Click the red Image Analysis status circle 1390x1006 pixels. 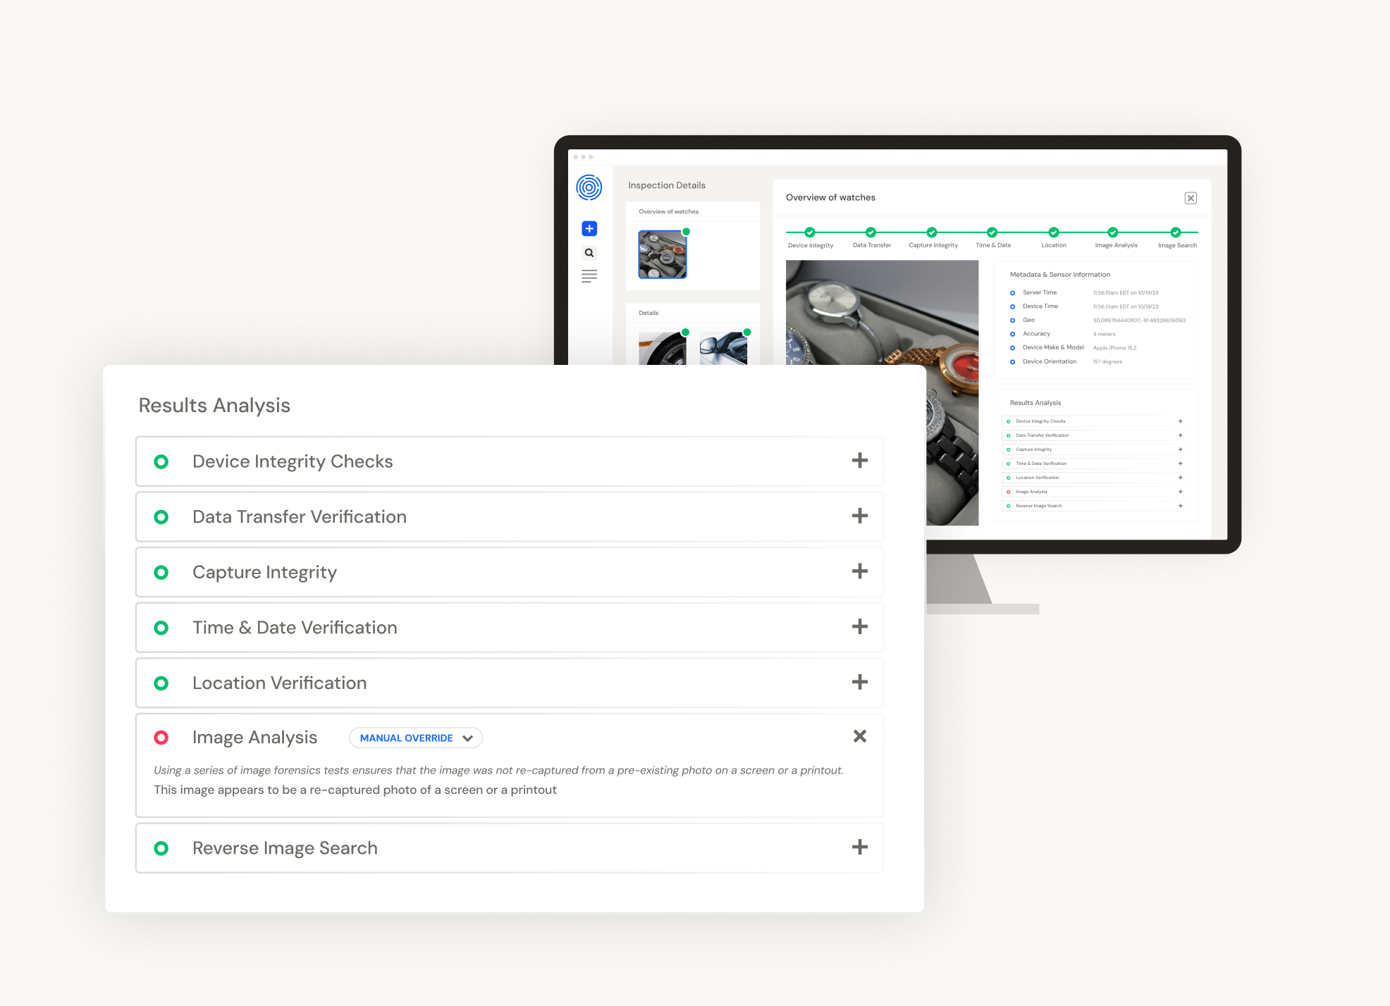pos(161,738)
